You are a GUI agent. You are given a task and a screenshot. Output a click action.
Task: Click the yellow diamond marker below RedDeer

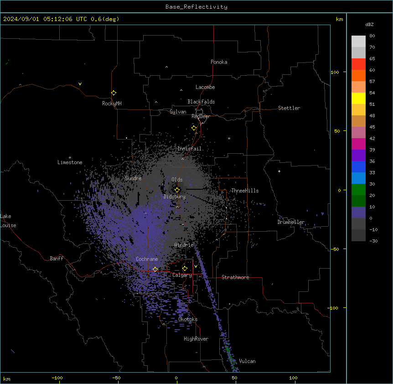pyautogui.click(x=194, y=128)
